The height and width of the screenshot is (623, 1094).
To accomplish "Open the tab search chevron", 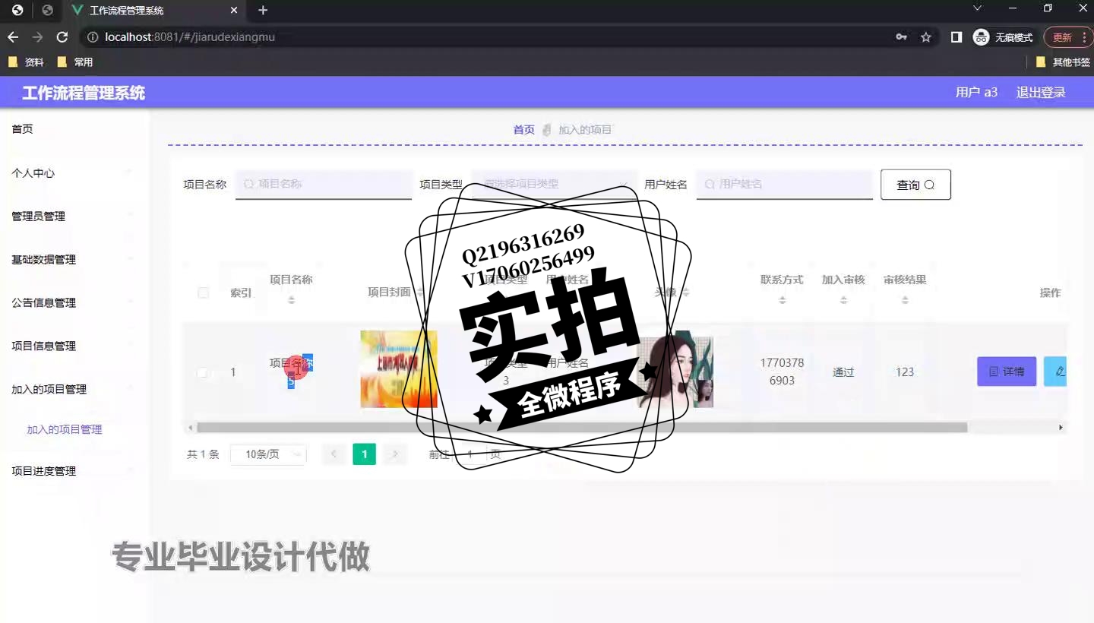I will click(x=978, y=8).
